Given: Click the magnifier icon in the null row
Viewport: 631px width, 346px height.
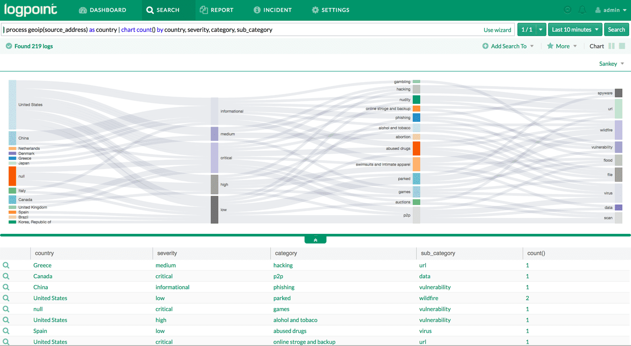Looking at the screenshot, I should (6, 309).
